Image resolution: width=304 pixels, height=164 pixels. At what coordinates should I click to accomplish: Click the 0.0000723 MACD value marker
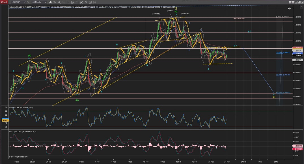(x=298, y=146)
